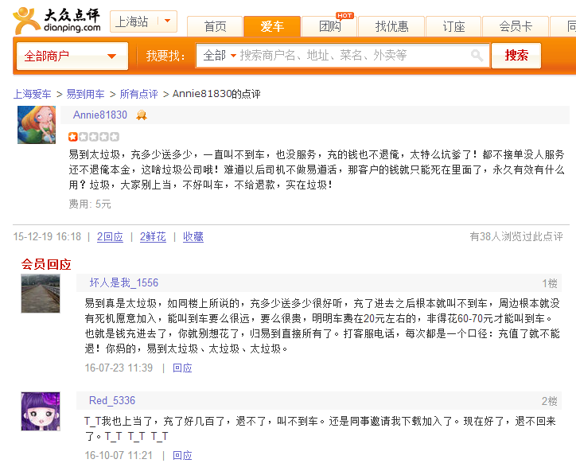Go to the 首页 tab
The height and width of the screenshot is (471, 576).
tap(215, 26)
